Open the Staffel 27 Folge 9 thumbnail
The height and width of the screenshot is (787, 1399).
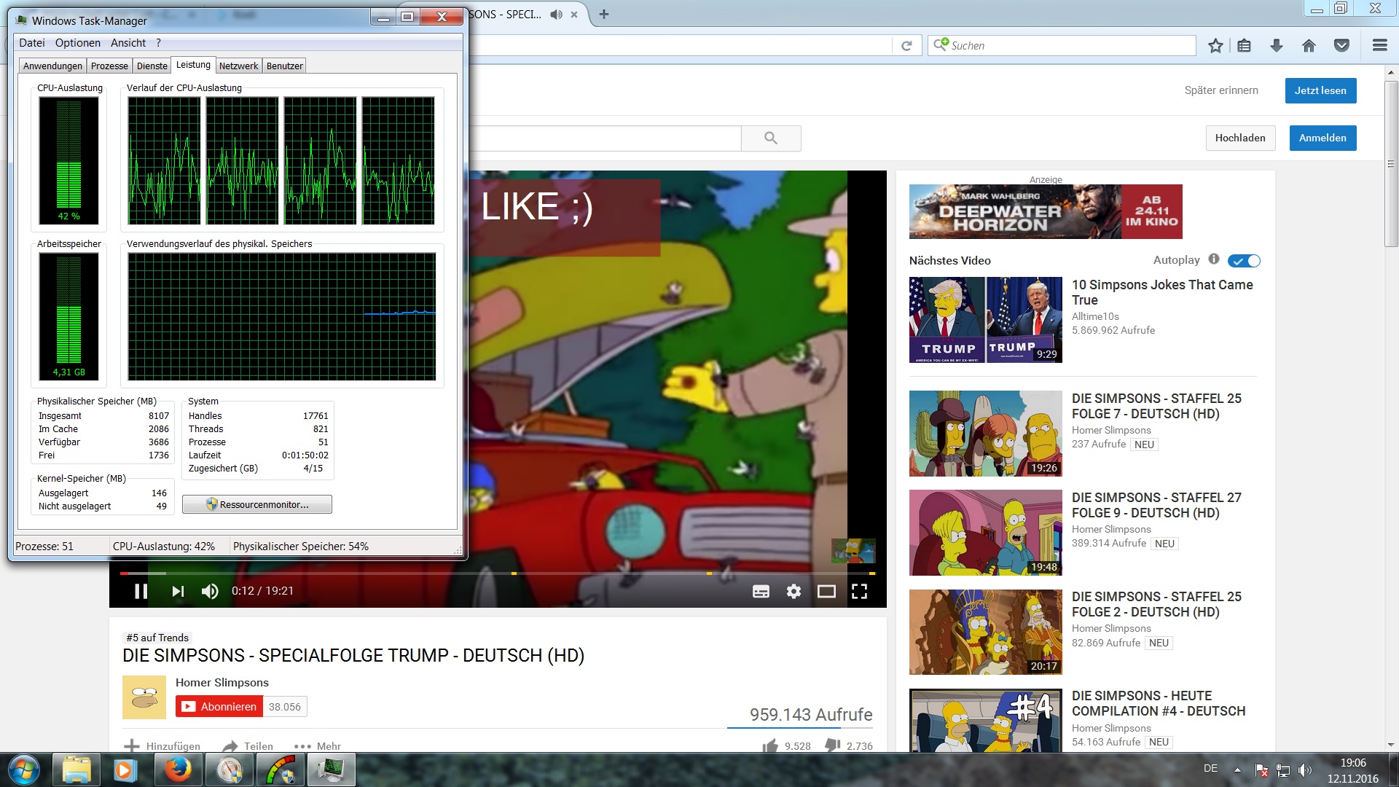coord(985,533)
